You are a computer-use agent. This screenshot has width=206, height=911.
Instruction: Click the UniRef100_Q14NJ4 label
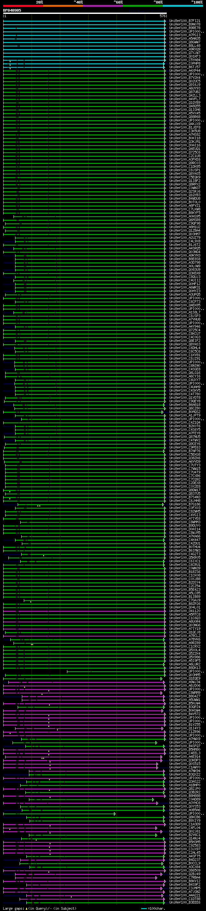[185, 839]
